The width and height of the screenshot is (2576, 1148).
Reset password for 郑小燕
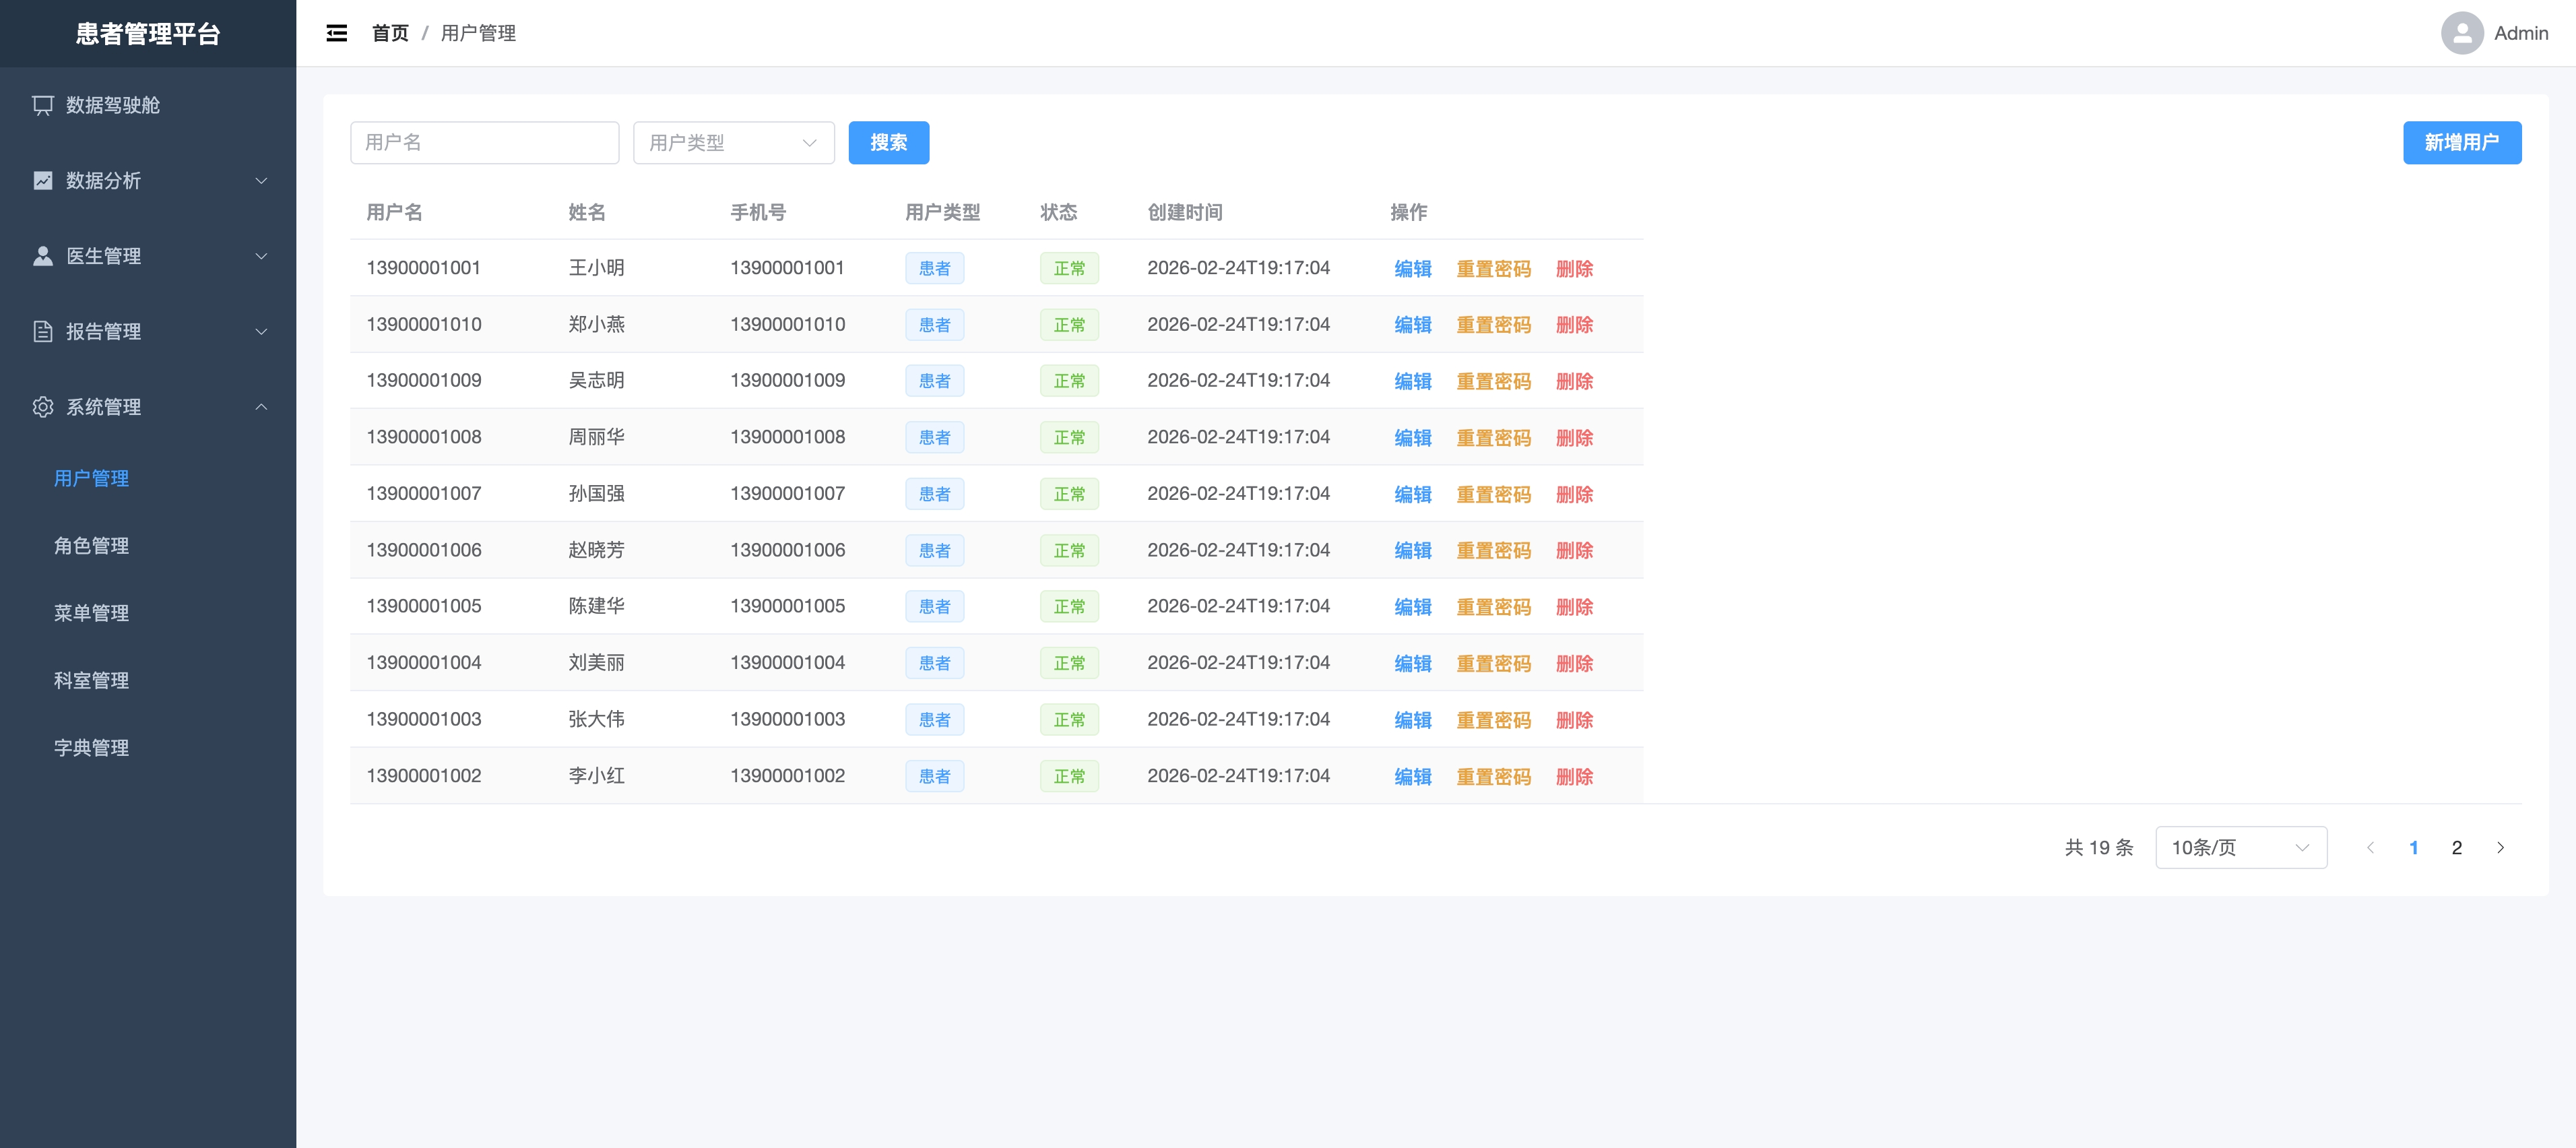tap(1493, 325)
